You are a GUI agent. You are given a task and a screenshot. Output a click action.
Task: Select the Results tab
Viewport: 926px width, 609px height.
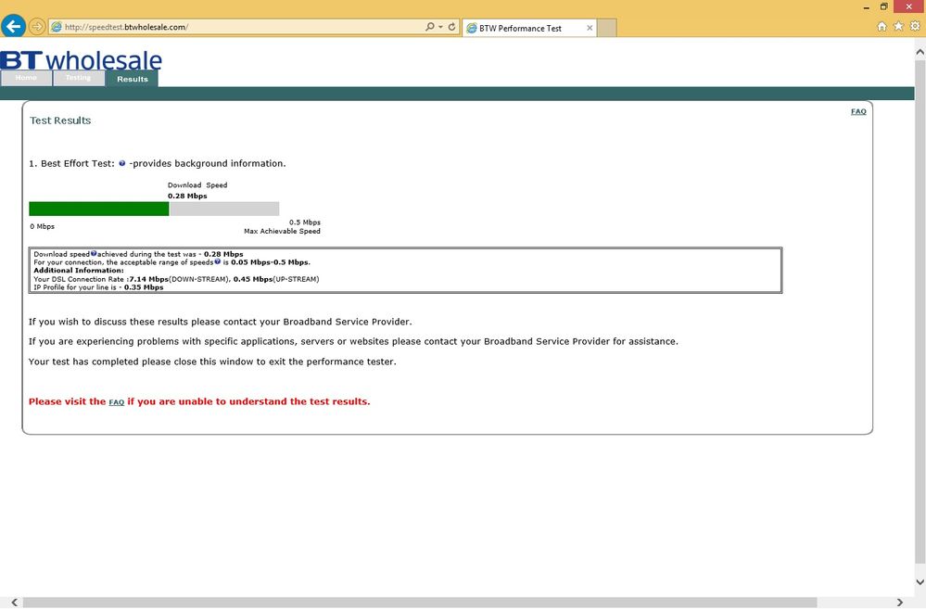coord(133,79)
